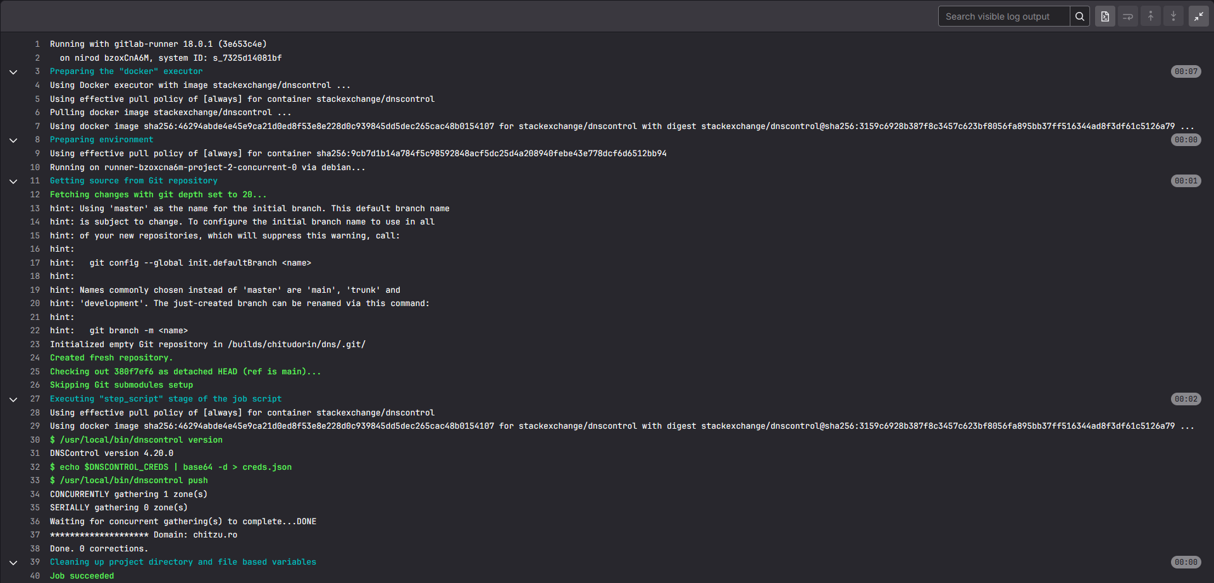
Task: Click "Waiting for concurrent gathering(s)" line
Action: 183,522
